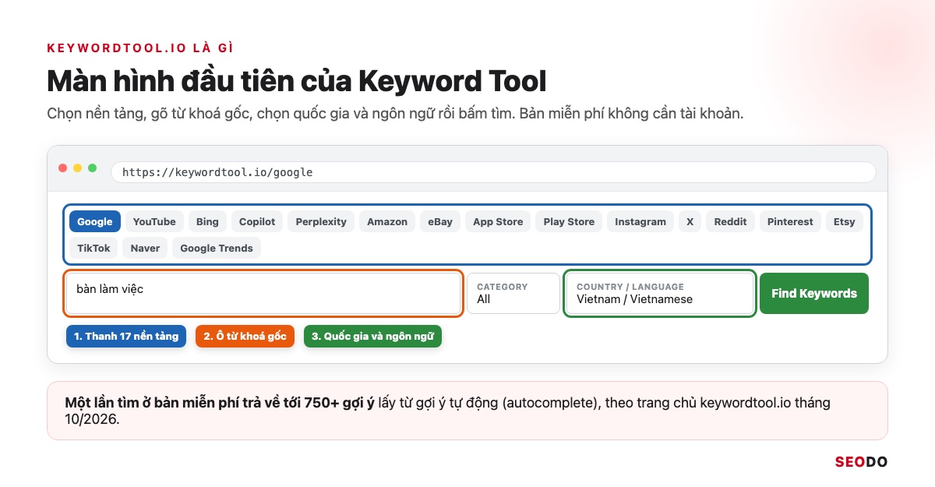Click the note mentioning "750+ gợi ý"
Screen dimensions: 935x487
[x=467, y=411]
